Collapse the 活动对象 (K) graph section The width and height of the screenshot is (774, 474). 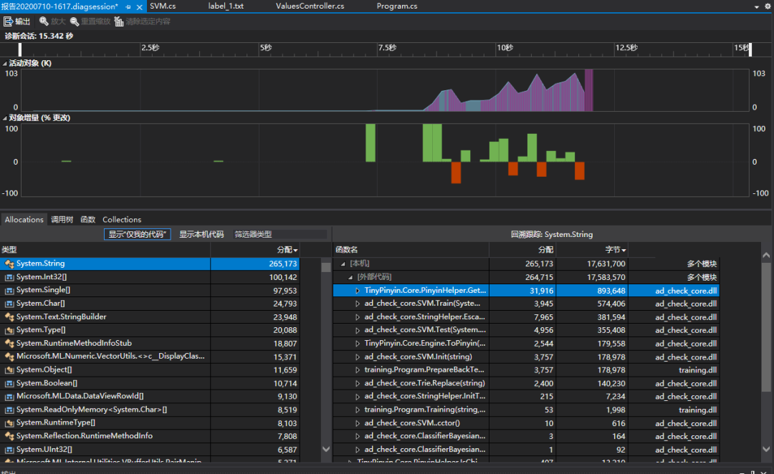coord(4,64)
